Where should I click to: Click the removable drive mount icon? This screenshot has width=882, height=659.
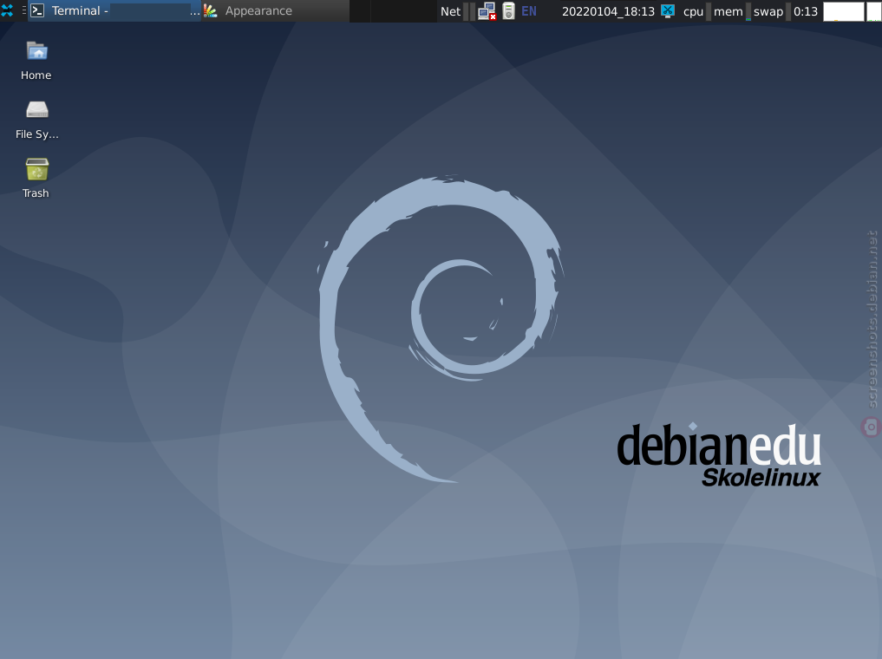point(508,11)
